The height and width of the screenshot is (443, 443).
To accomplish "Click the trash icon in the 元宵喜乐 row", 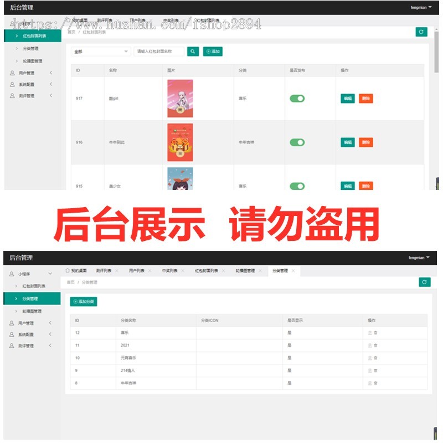I will point(375,358).
